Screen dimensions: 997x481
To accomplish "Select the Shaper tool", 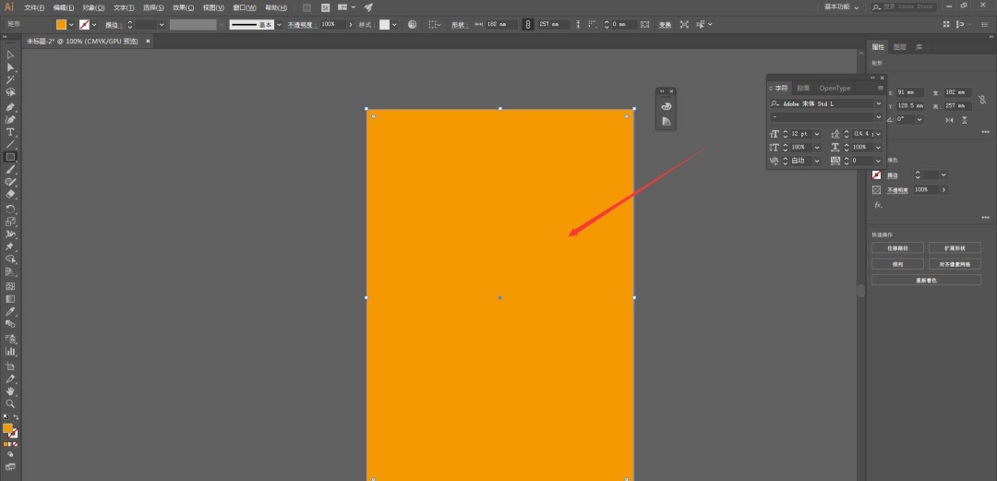I will point(10,183).
